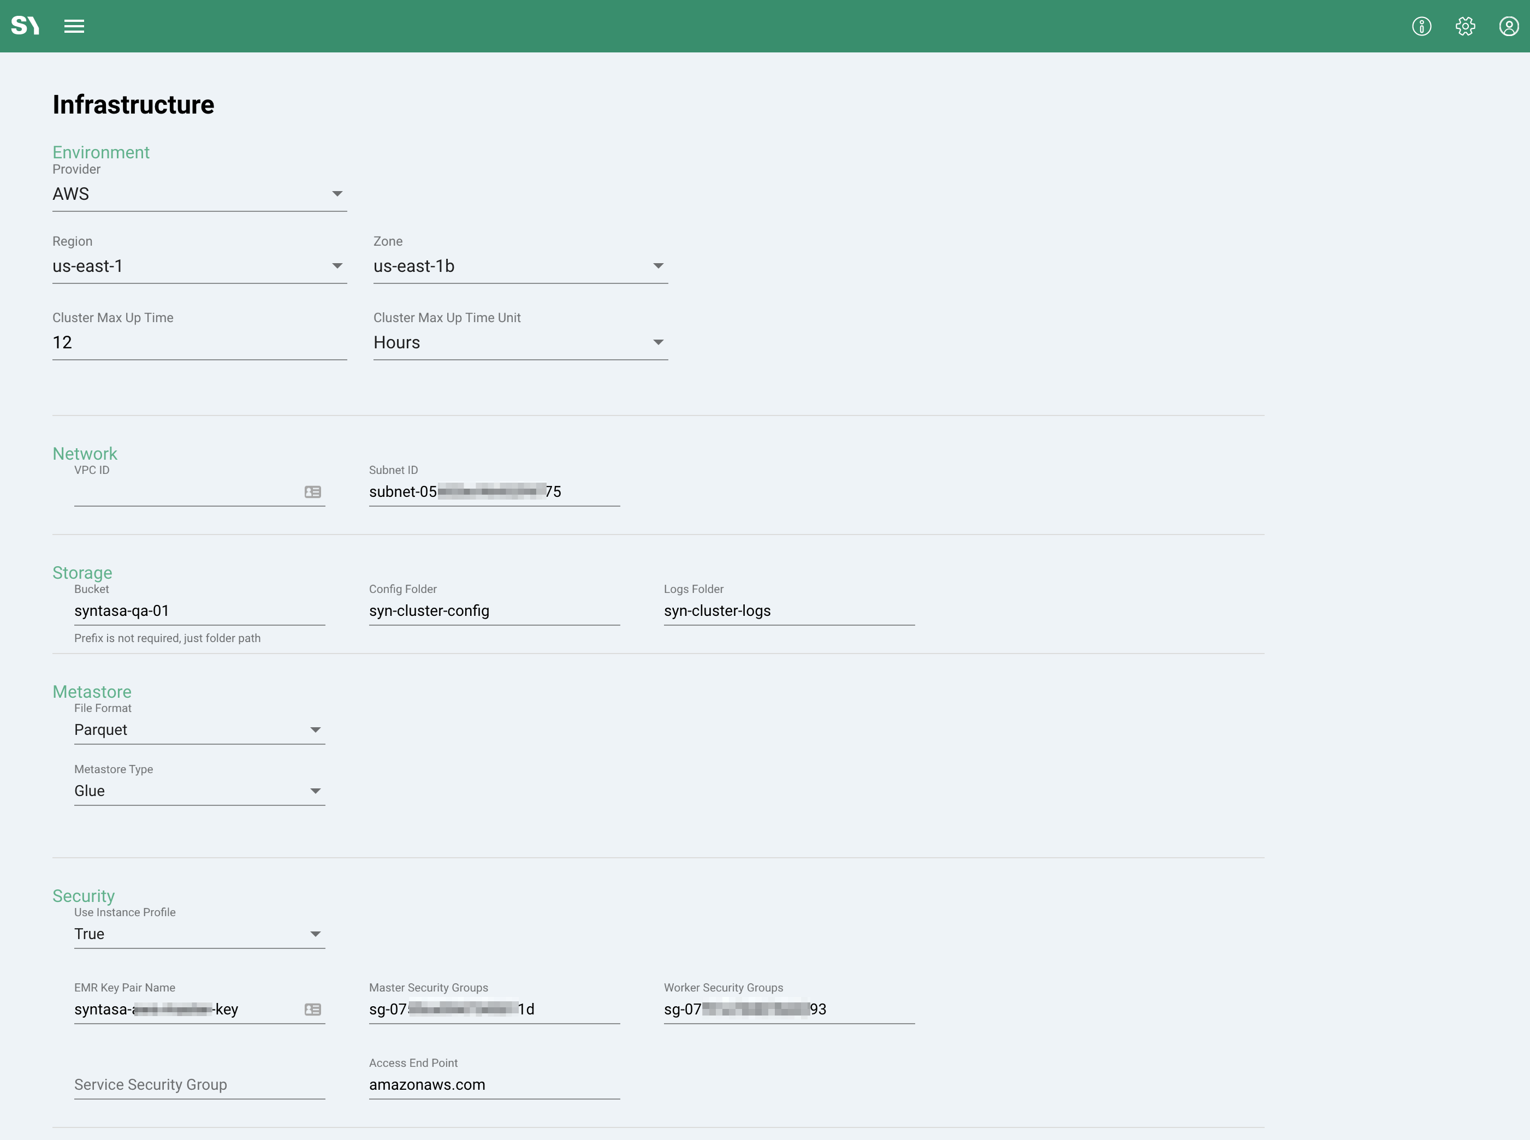Expand the Metastore Type Glue dropdown
The height and width of the screenshot is (1140, 1530).
[x=199, y=792]
